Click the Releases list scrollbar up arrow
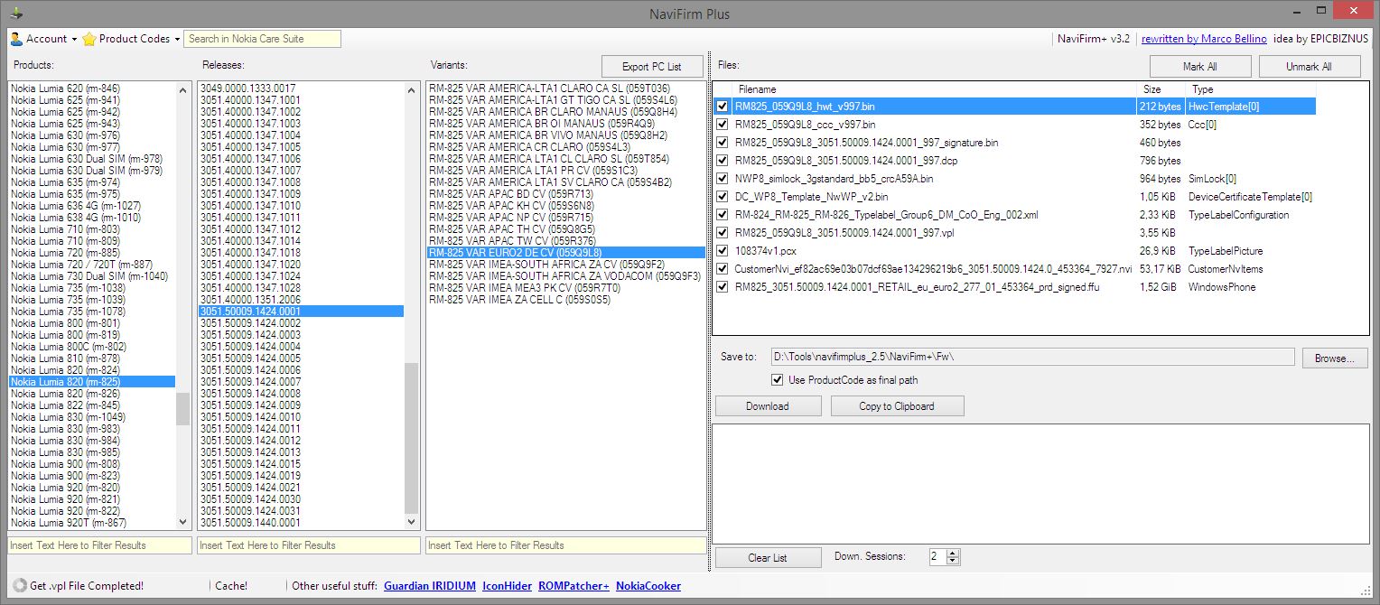This screenshot has height=605, width=1380. point(412,88)
